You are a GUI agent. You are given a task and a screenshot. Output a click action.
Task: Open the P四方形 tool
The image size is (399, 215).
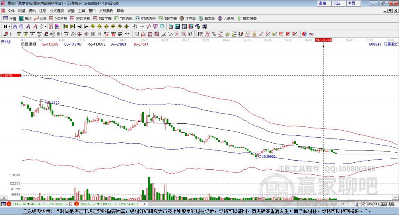click(58, 19)
